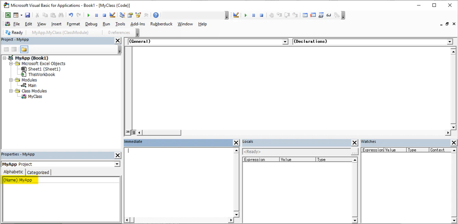Viewport: 458px width, 224px height.
Task: Click the code pane horizontal scrollbar thumb
Action: point(162,133)
